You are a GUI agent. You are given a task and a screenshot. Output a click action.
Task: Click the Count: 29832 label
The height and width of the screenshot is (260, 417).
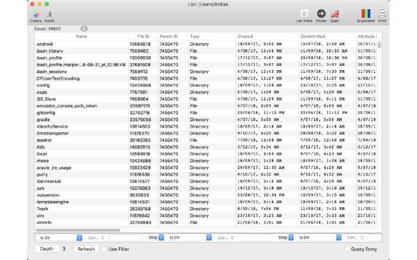(47, 28)
